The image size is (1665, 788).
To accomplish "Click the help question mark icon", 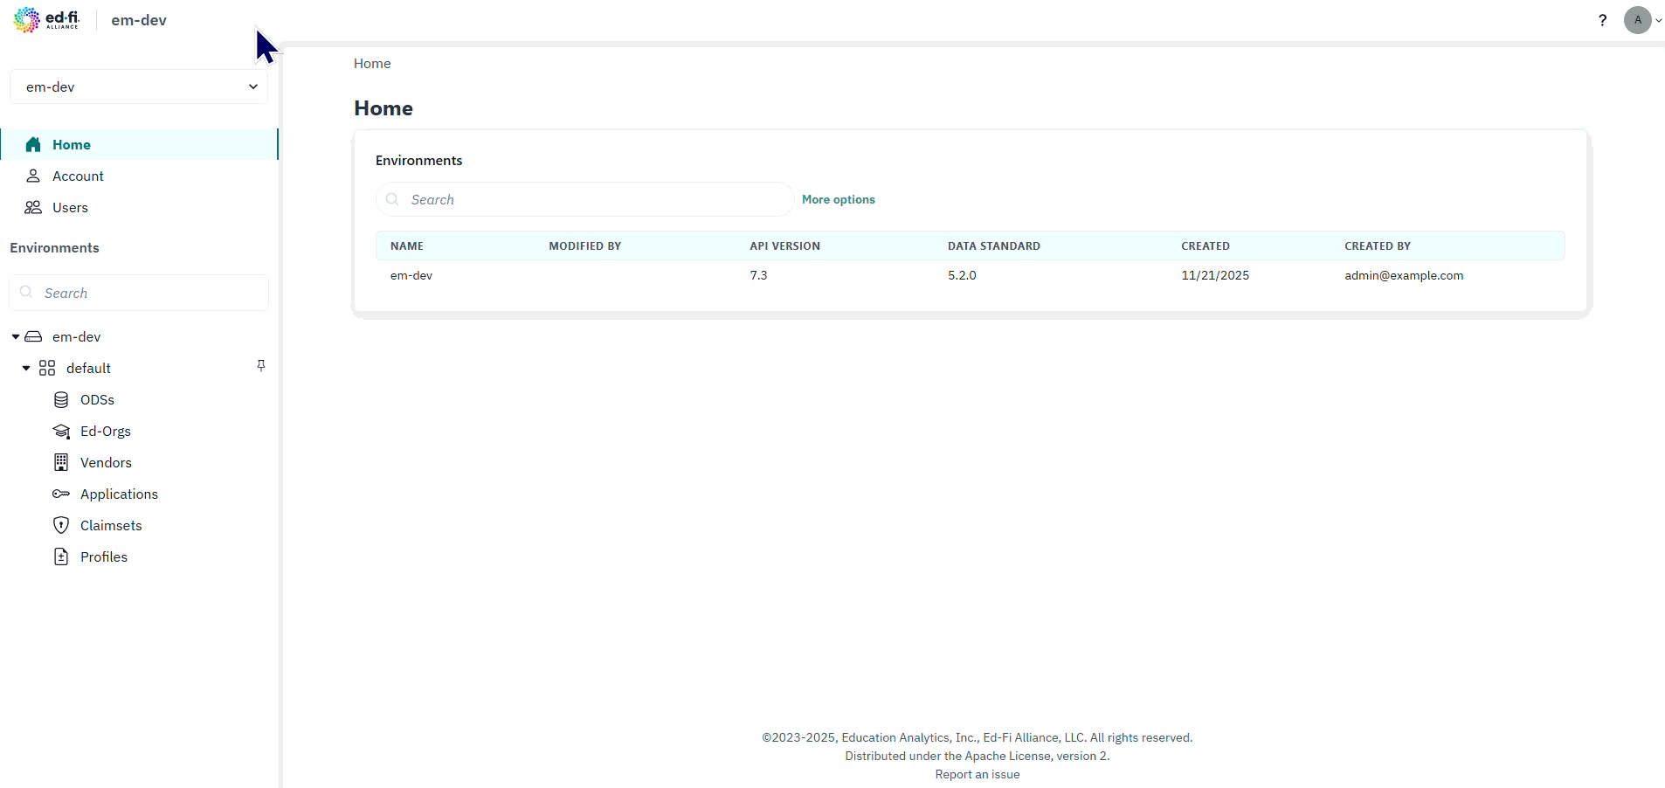I will (x=1602, y=19).
